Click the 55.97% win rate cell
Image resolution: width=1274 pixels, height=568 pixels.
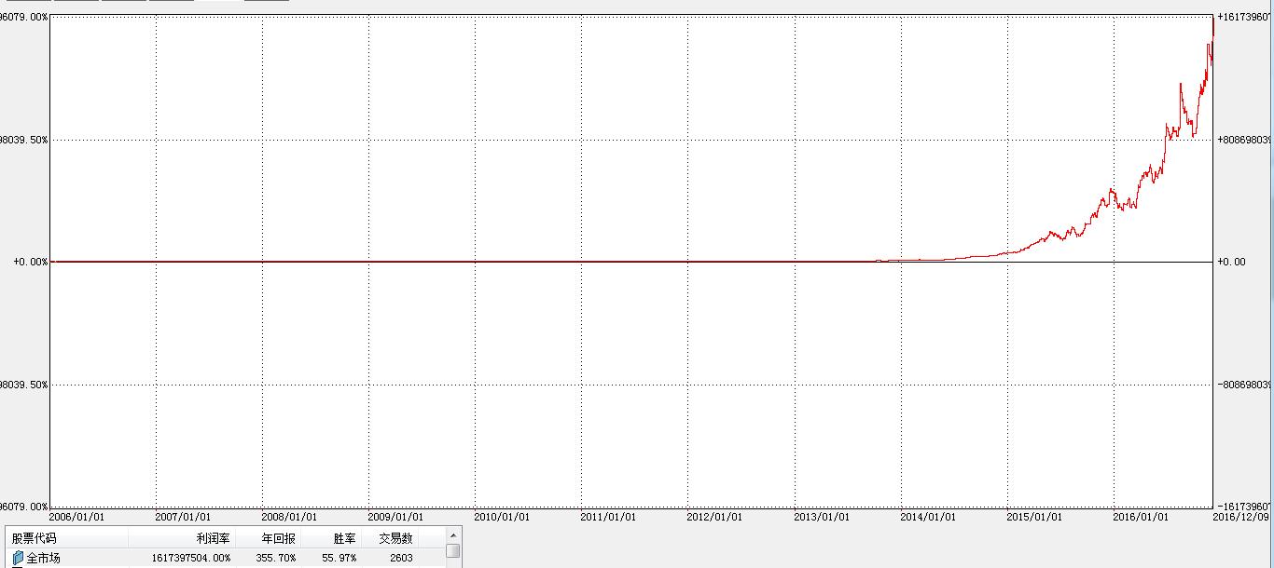pyautogui.click(x=338, y=558)
